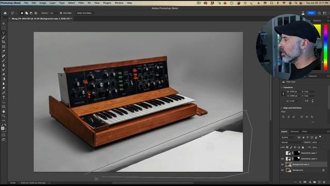Open the Select menu
This screenshot has height=186, width=330.
click(x=71, y=3)
